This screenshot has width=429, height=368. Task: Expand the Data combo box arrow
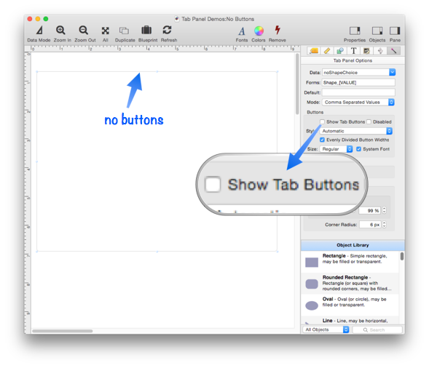click(393, 72)
